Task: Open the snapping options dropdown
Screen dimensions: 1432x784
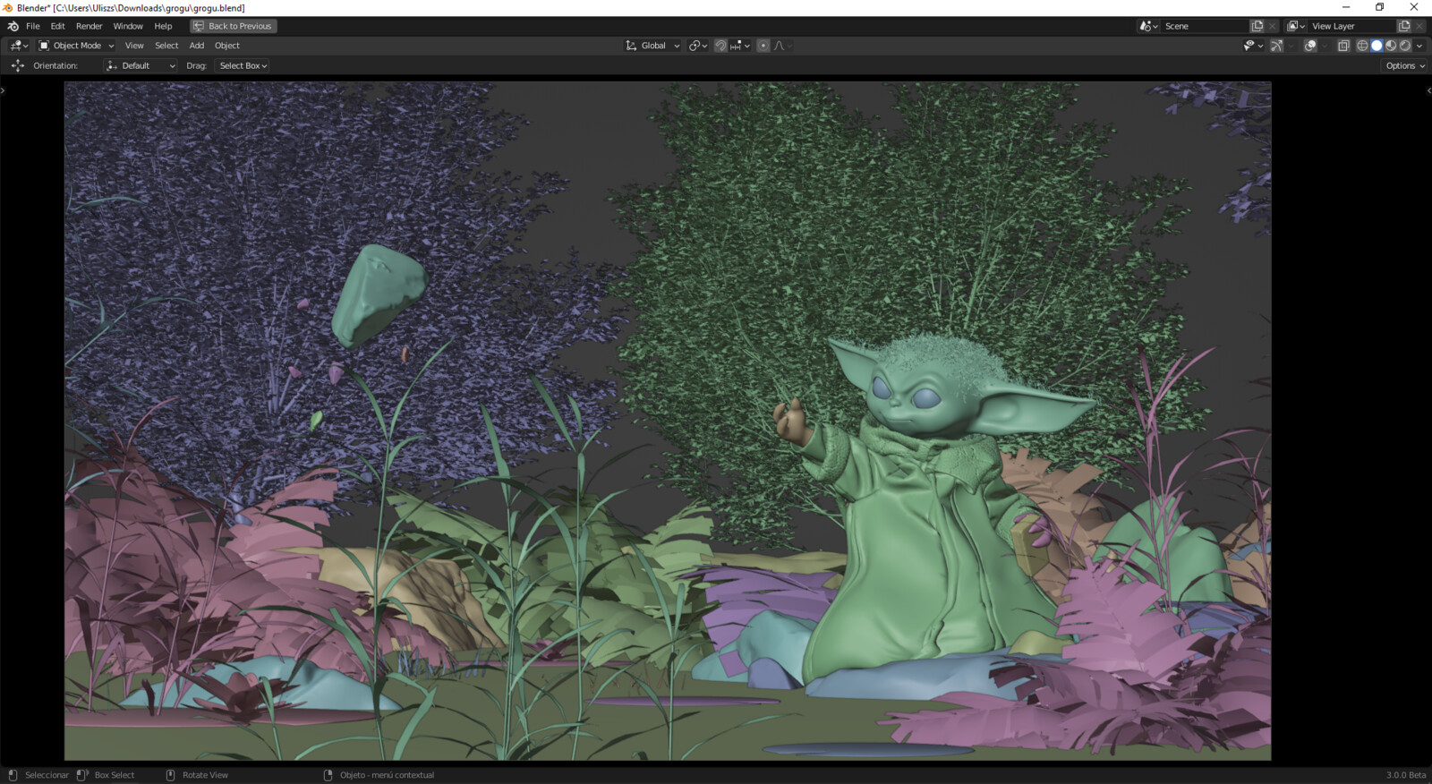Action: 740,46
